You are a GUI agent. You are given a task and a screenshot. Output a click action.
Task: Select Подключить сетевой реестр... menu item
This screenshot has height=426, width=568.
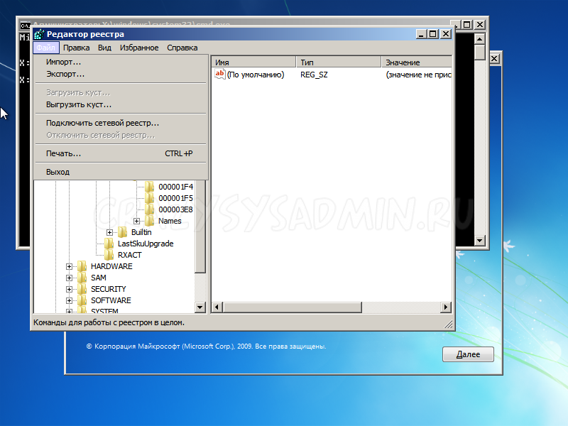tap(102, 123)
